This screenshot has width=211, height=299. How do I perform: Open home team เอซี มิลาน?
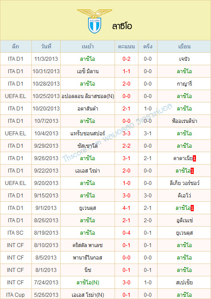point(88,71)
